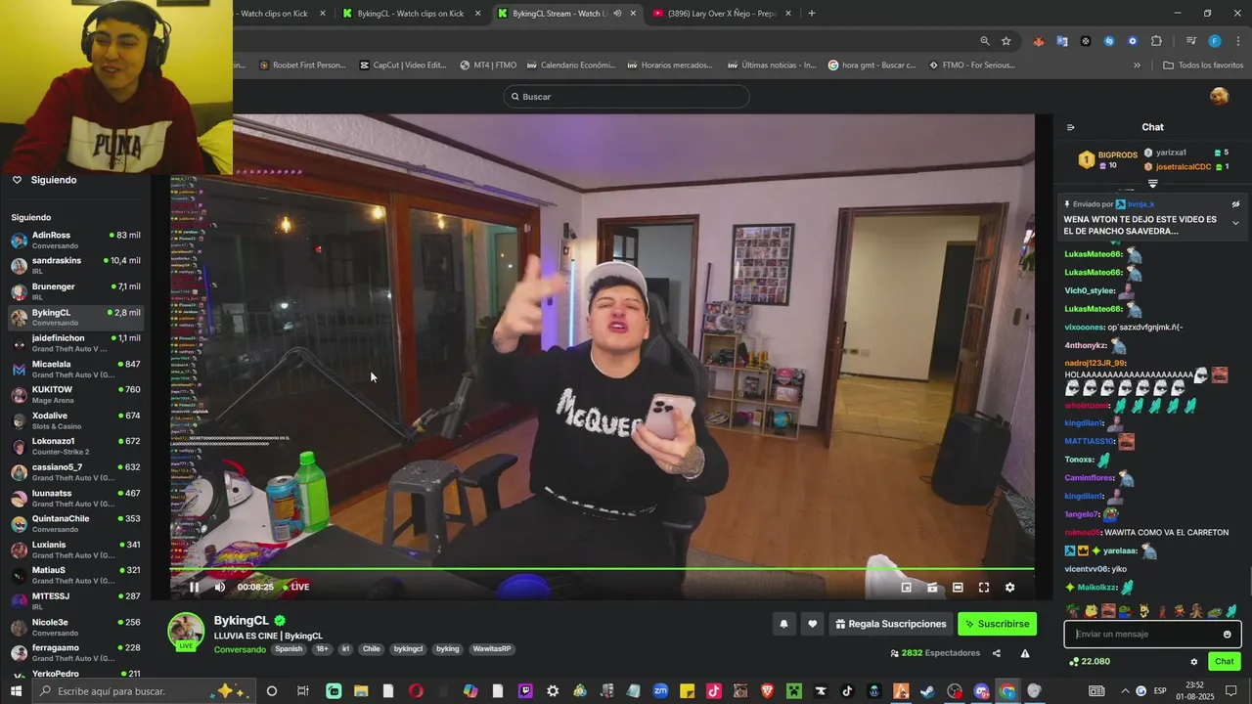This screenshot has height=704, width=1252.
Task: Show hidden system tray icons
Action: (1124, 691)
